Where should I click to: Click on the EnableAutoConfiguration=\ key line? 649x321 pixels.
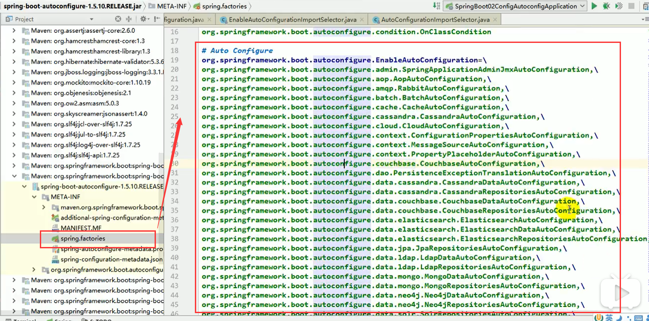click(344, 60)
